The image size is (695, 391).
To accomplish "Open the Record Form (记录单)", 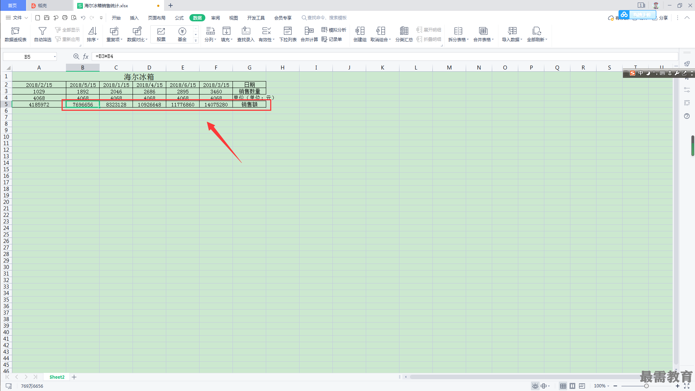I will pyautogui.click(x=332, y=39).
